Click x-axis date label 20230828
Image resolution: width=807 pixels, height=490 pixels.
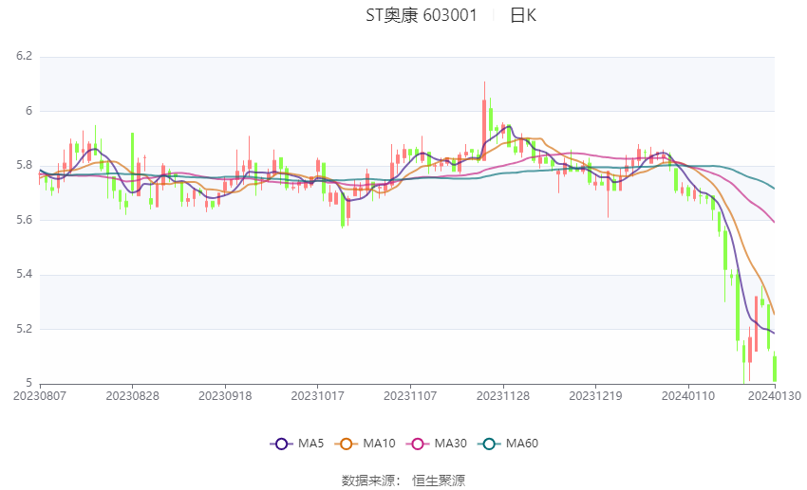point(132,396)
